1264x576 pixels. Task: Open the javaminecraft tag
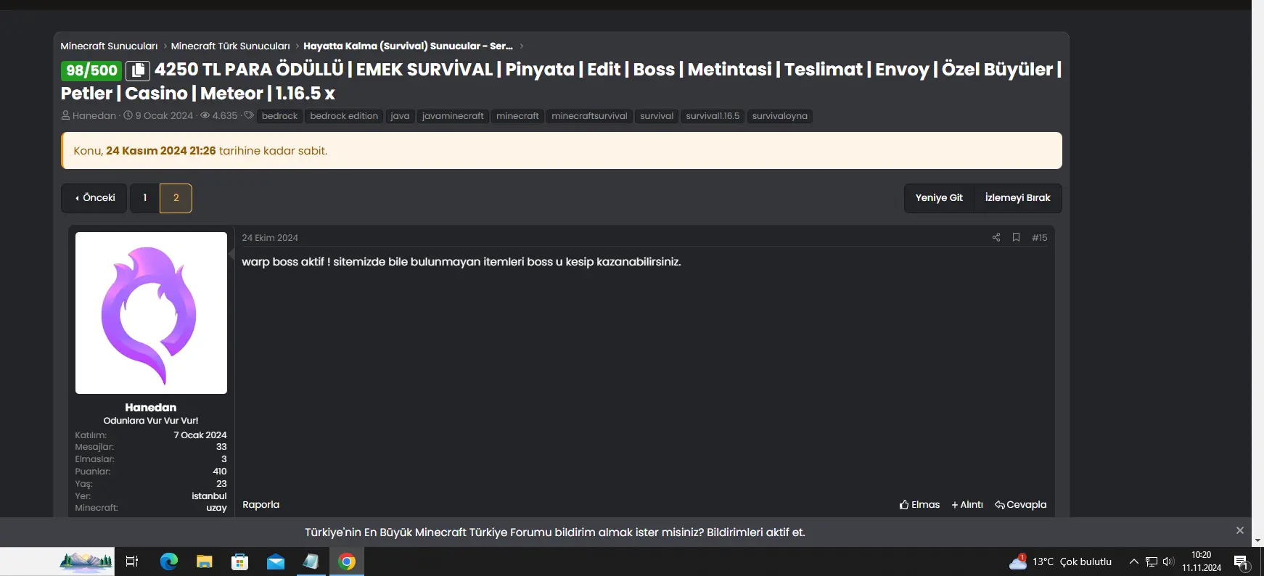[453, 116]
